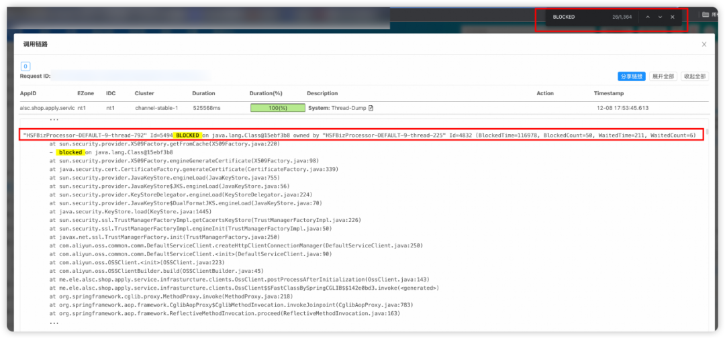Select the alsc.shop.apply.servic AppID cell
725x338 pixels.
click(47, 108)
